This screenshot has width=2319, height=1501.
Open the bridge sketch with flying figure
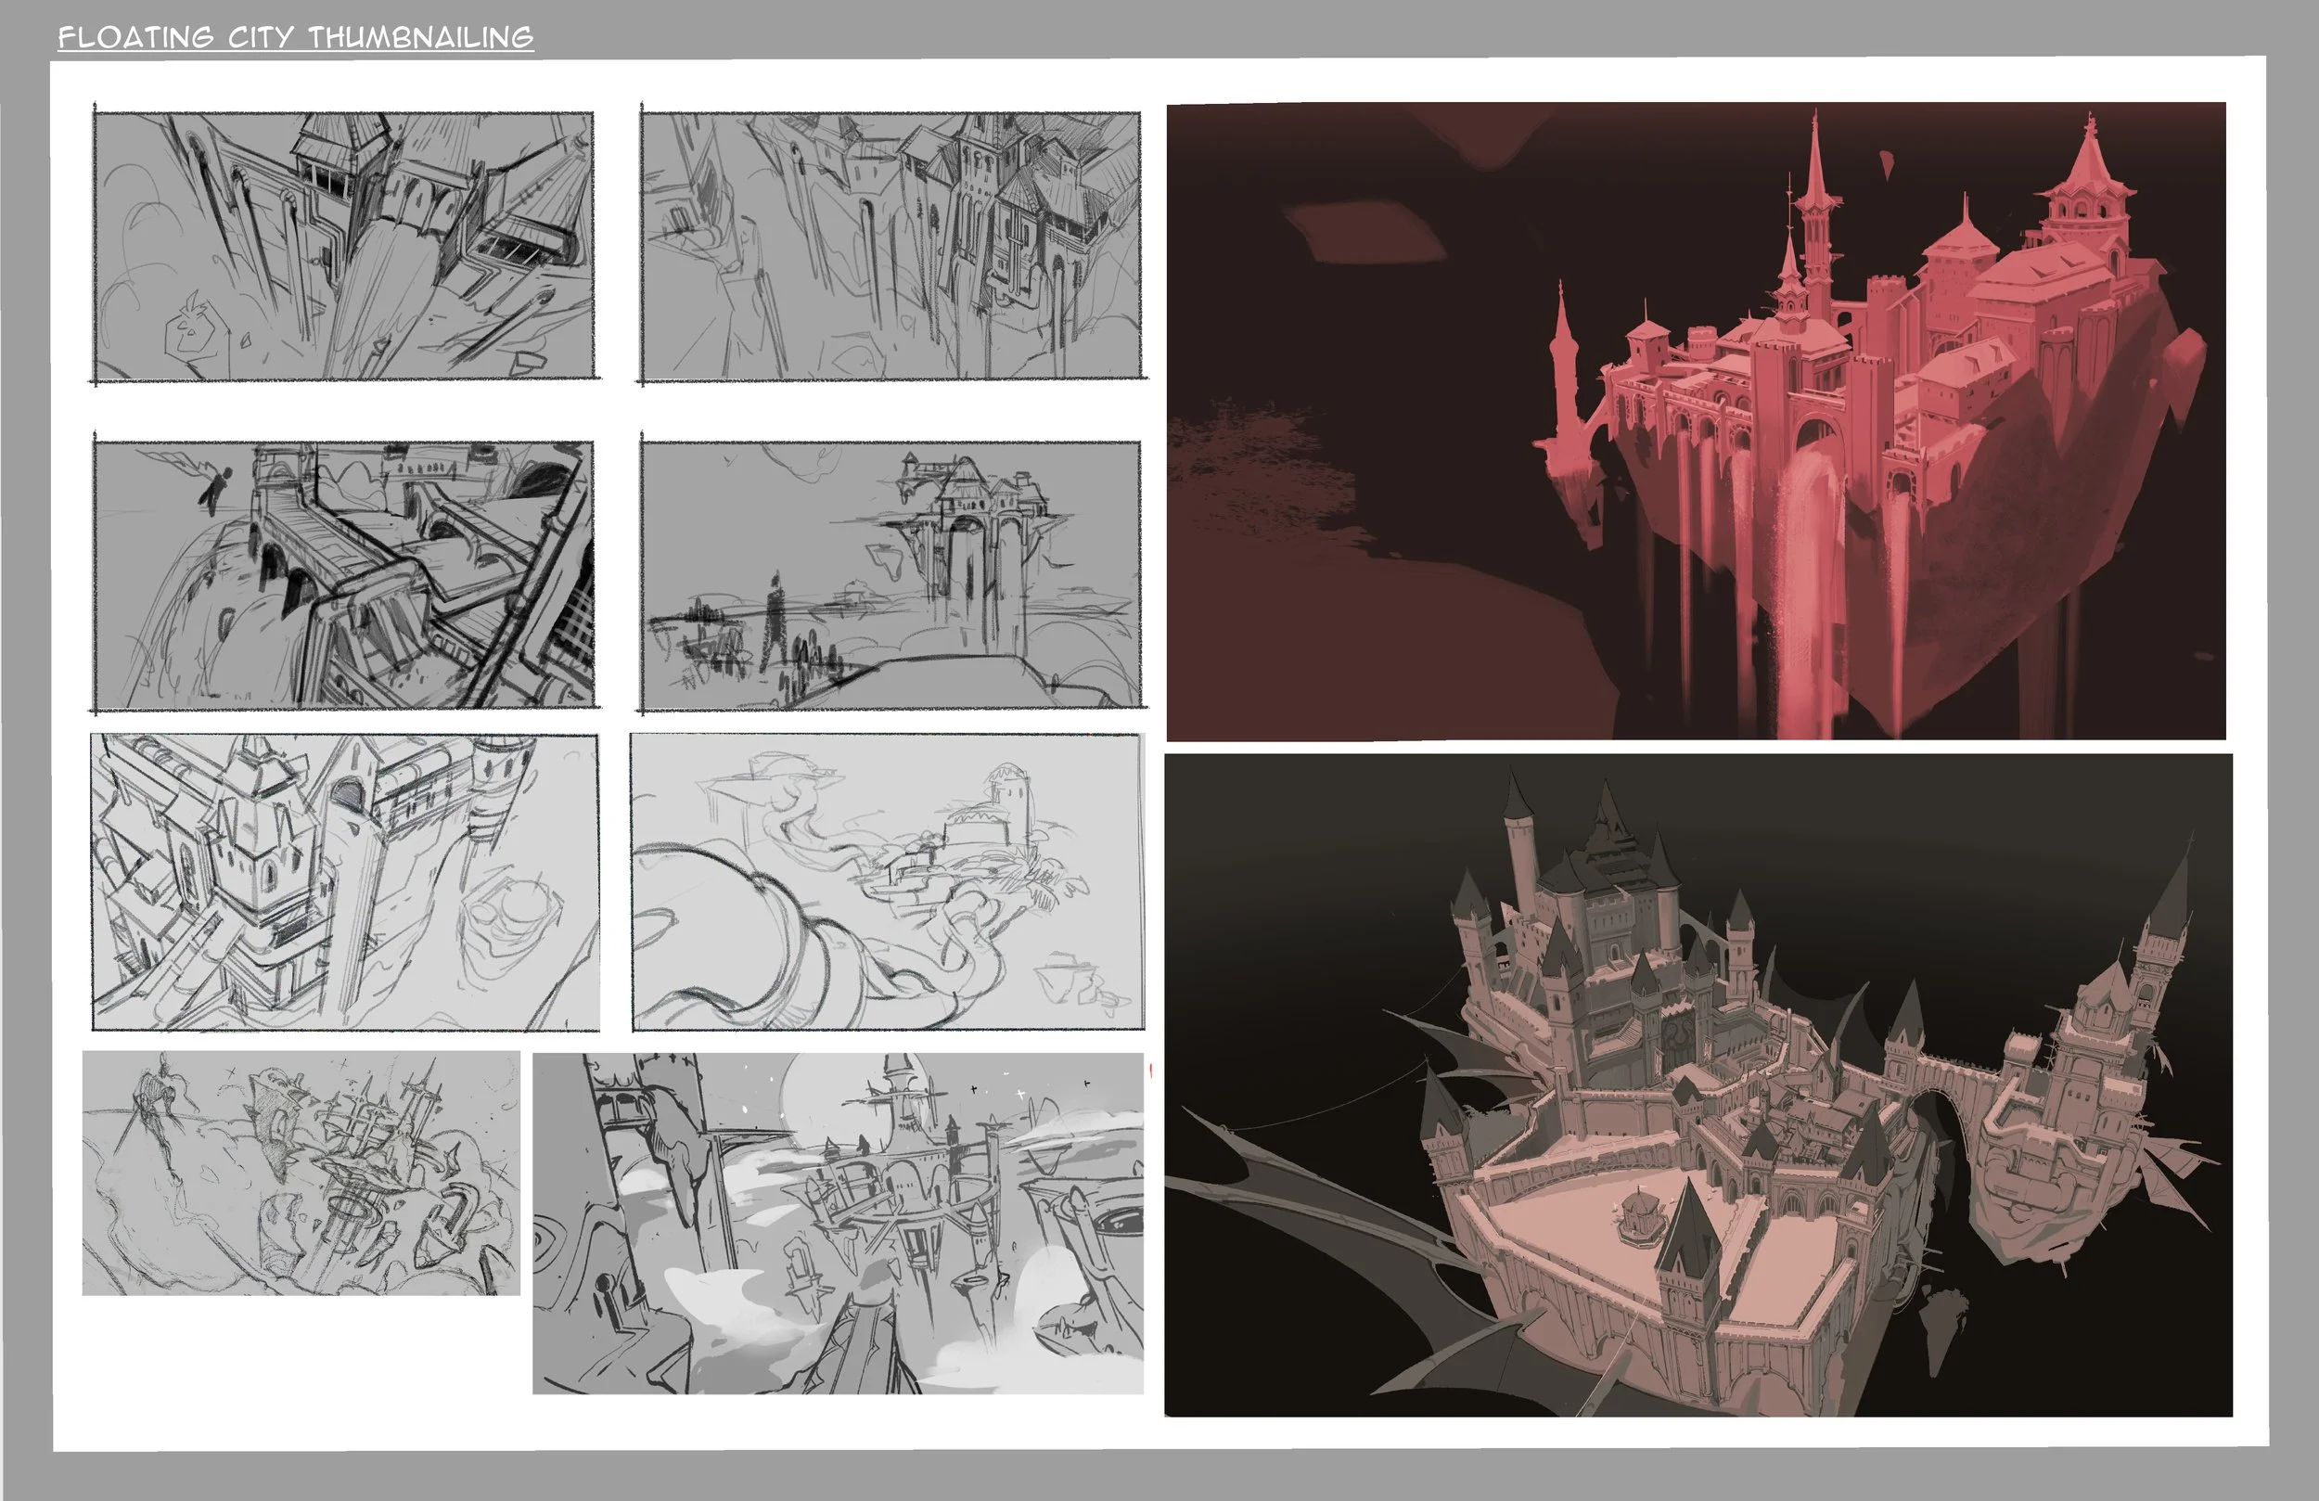point(343,575)
